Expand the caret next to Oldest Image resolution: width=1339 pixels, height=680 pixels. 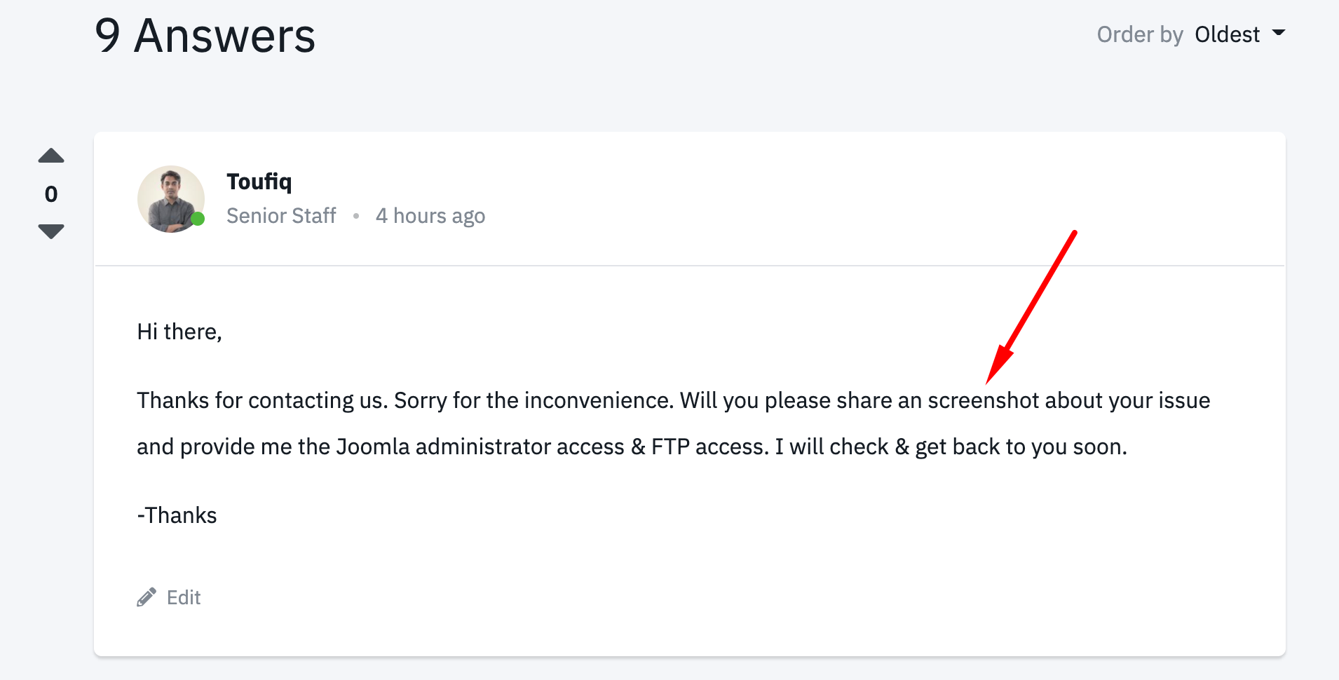click(x=1279, y=33)
